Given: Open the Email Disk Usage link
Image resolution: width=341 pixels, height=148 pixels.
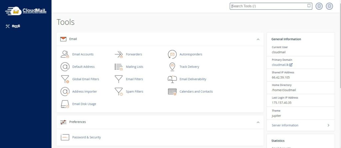Looking at the screenshot, I should pyautogui.click(x=84, y=104).
